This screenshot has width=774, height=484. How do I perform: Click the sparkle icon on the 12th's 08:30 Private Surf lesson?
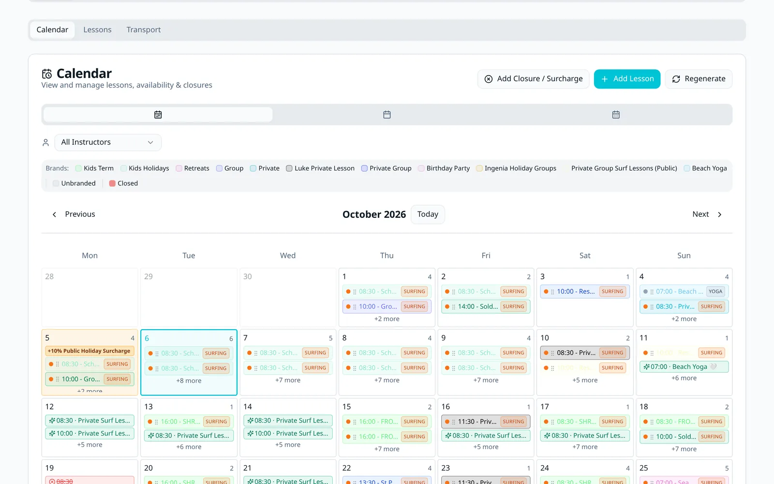[x=52, y=421]
